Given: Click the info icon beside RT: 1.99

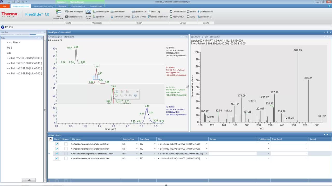Looking at the screenshot, I should [x=3, y=27].
